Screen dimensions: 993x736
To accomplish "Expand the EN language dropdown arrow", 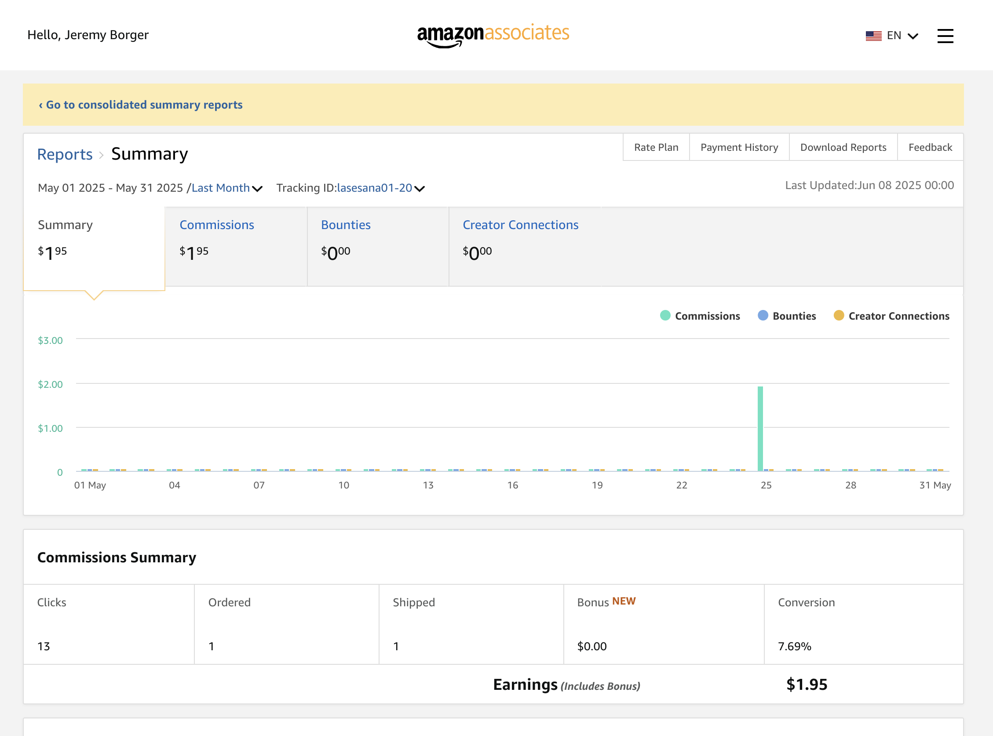I will coord(913,36).
